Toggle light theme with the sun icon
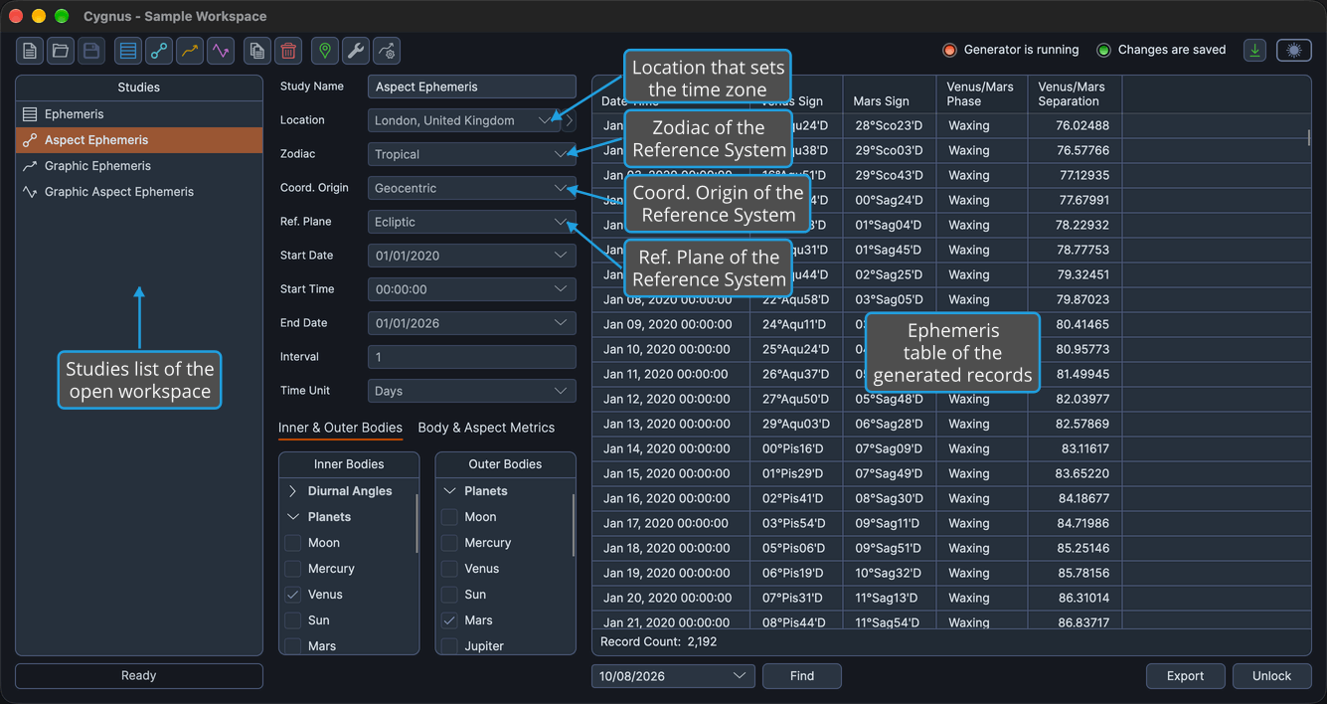The height and width of the screenshot is (704, 1327). 1294,50
